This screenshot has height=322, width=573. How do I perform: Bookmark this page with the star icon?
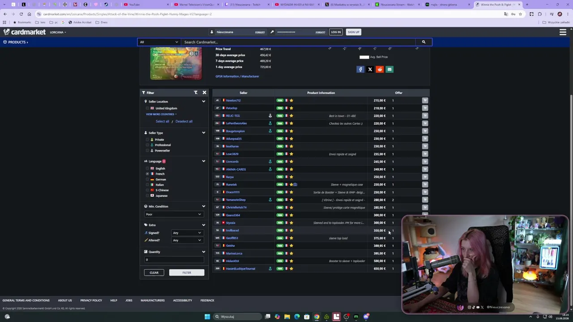520,14
